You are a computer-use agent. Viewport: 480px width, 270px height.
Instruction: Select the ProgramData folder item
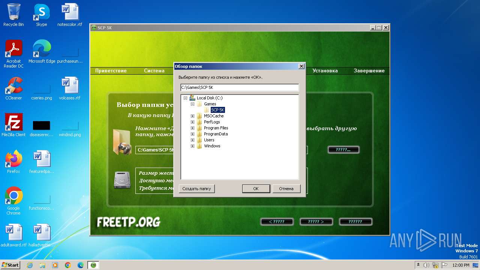(x=216, y=134)
